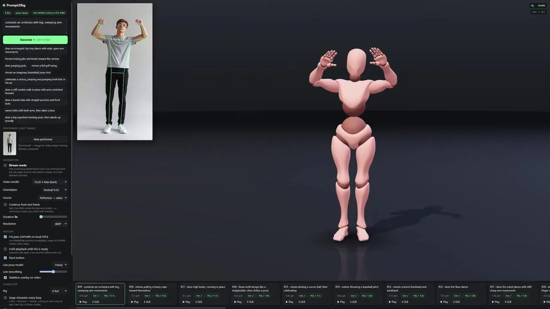The image size is (550, 309).
Task: Turn off Skeleton overlay on video
Action: click(5, 278)
